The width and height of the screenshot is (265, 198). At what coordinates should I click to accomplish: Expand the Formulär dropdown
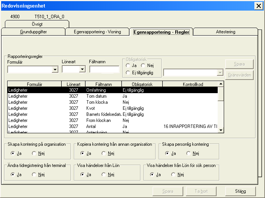click(55, 69)
